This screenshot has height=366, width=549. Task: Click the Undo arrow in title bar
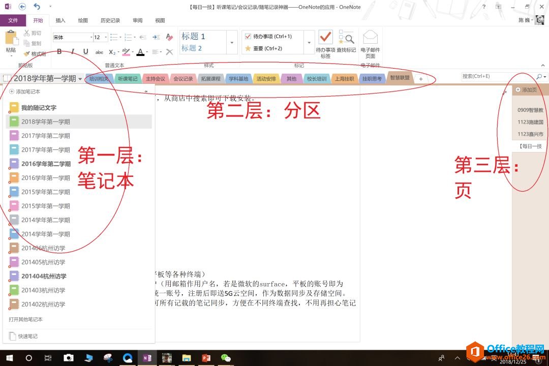37,7
